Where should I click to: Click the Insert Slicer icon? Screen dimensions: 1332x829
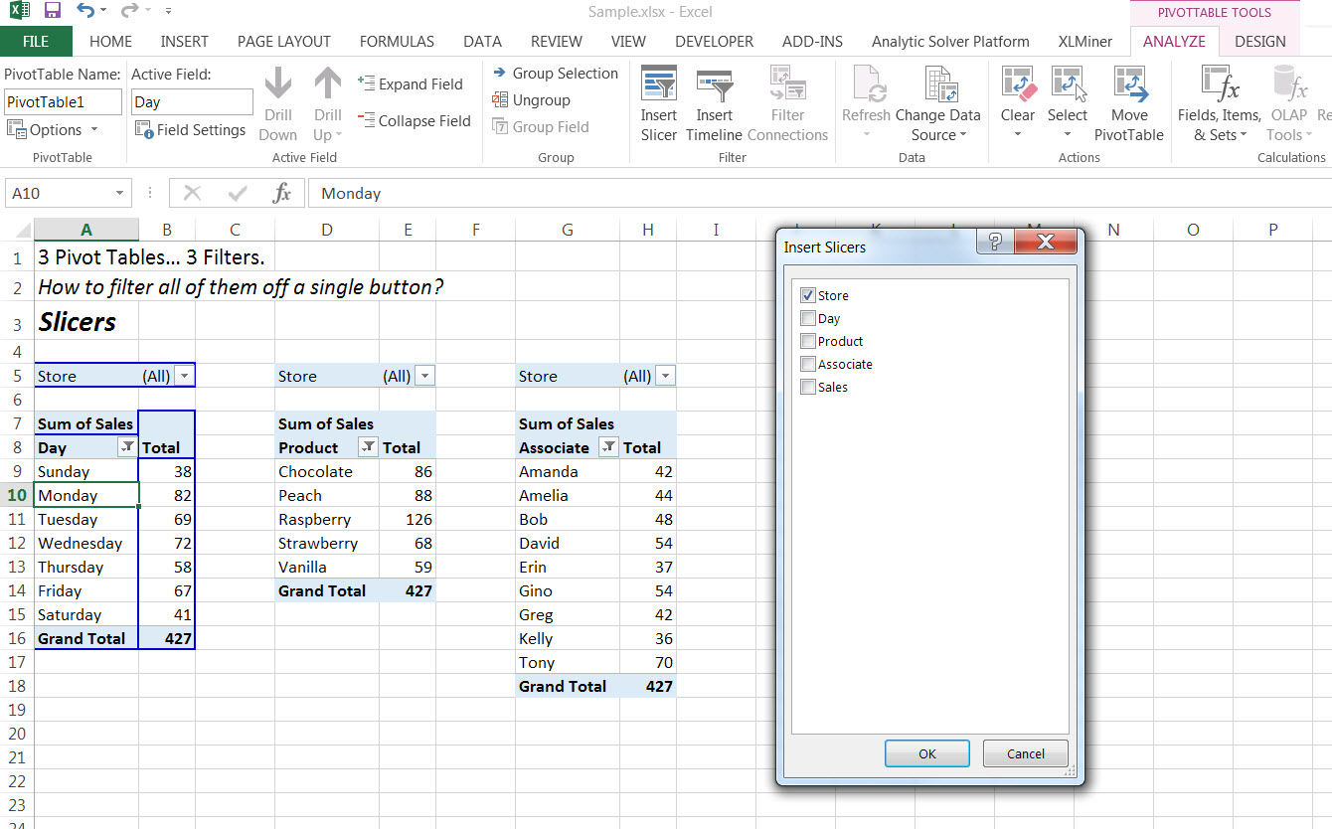[x=658, y=86]
